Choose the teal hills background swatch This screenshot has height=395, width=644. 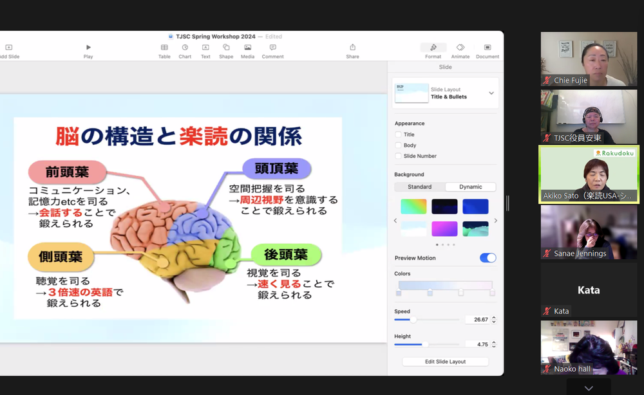(476, 228)
